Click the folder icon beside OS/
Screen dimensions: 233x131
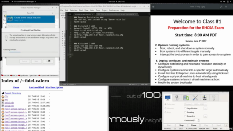[3, 96]
